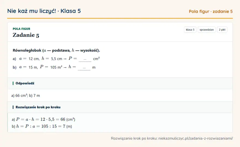Click the 'sprawdzian' tag
The width and height of the screenshot is (240, 147).
[x=206, y=30]
